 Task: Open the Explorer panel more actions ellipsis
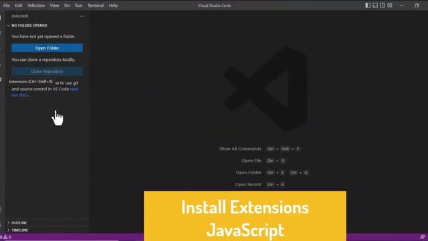pos(82,16)
